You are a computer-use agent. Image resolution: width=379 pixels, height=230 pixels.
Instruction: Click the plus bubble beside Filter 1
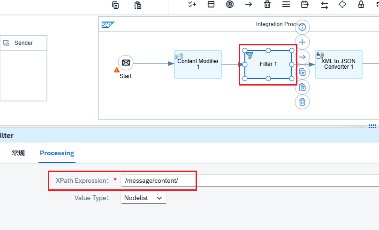pyautogui.click(x=303, y=42)
